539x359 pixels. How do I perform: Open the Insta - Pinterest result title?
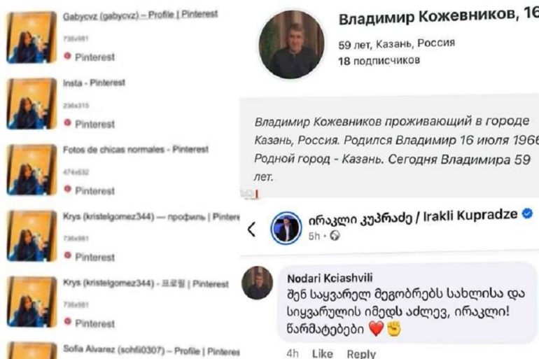(x=94, y=83)
